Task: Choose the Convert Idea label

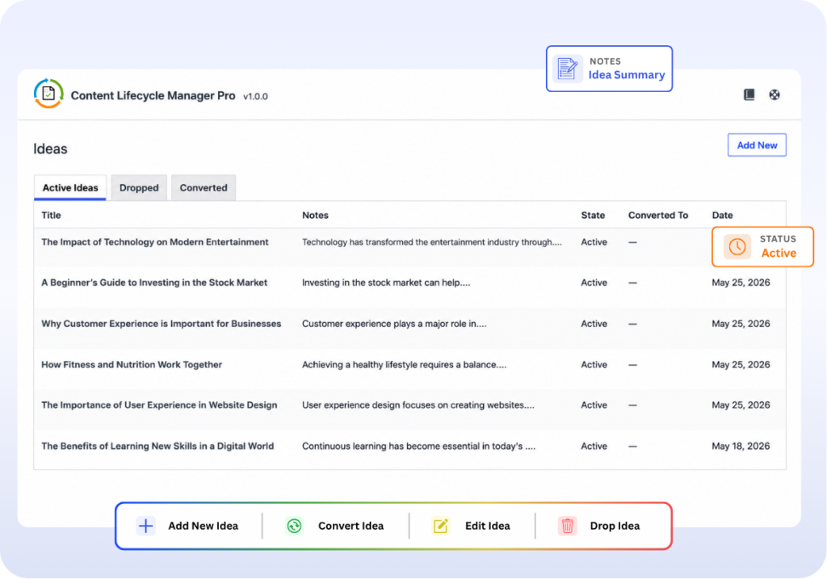Action: click(x=351, y=526)
